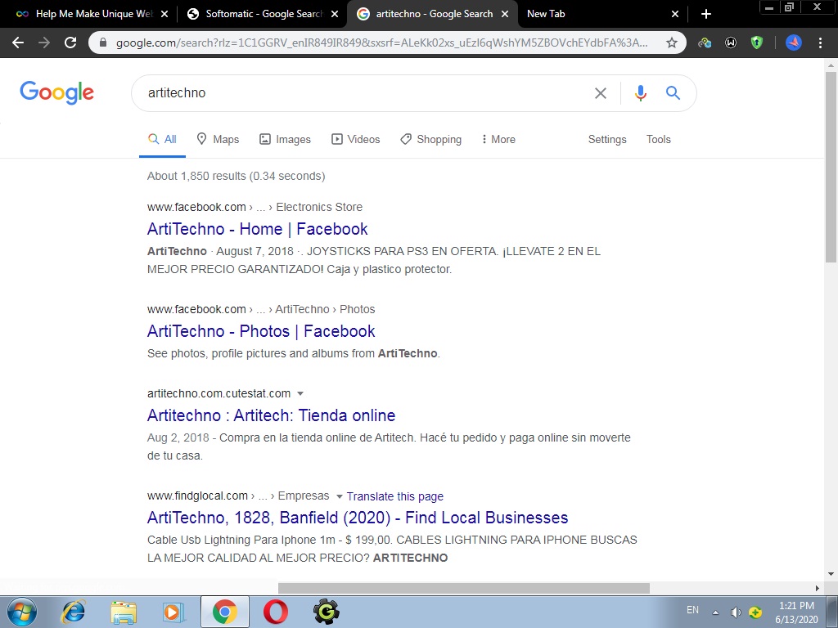Click inside the artitechno search box
The width and height of the screenshot is (838, 628).
click(x=363, y=93)
